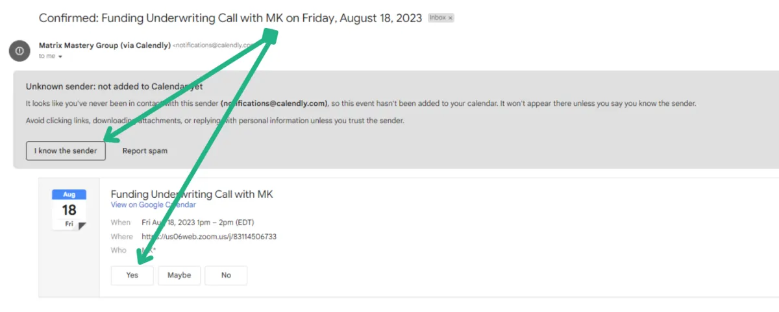779x312 pixels.
Task: Open the View on Google Calendar link
Action: tap(153, 204)
